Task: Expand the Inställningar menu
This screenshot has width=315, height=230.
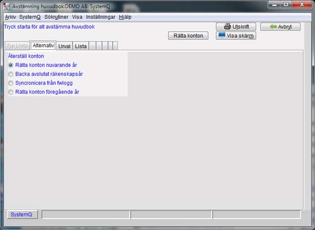Action: (x=100, y=17)
